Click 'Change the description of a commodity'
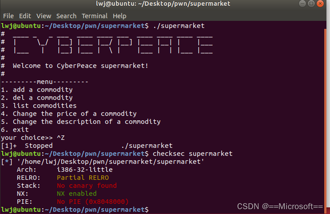This screenshot has width=330, height=214. [87, 122]
